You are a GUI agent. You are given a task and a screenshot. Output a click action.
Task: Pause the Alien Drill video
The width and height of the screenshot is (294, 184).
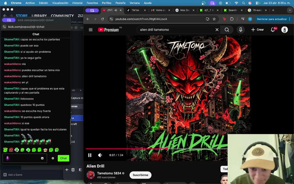coord(90,155)
